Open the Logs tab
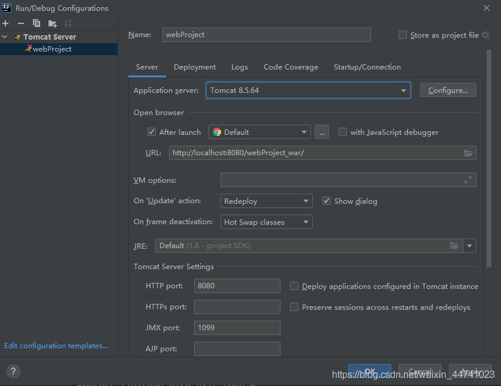 [x=240, y=67]
